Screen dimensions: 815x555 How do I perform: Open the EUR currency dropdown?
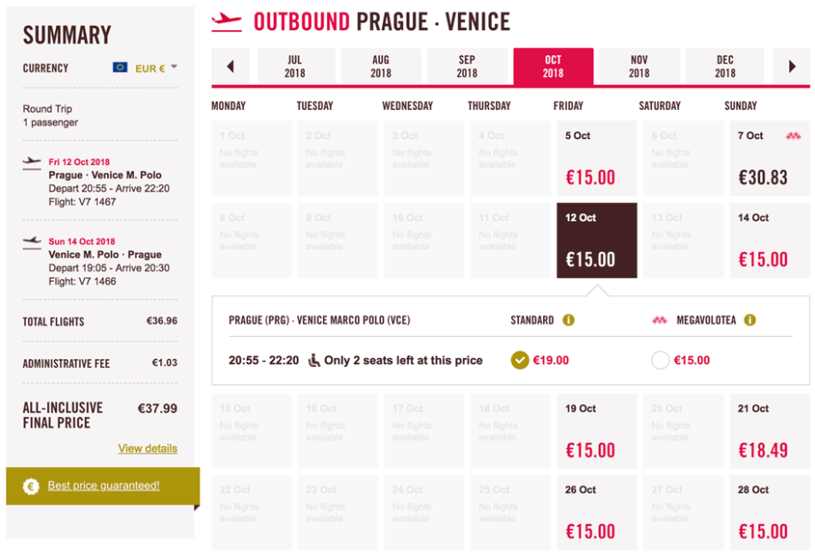(x=175, y=67)
